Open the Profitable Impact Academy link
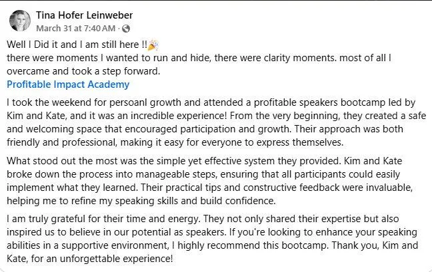The width and height of the screenshot is (432, 272). click(68, 84)
